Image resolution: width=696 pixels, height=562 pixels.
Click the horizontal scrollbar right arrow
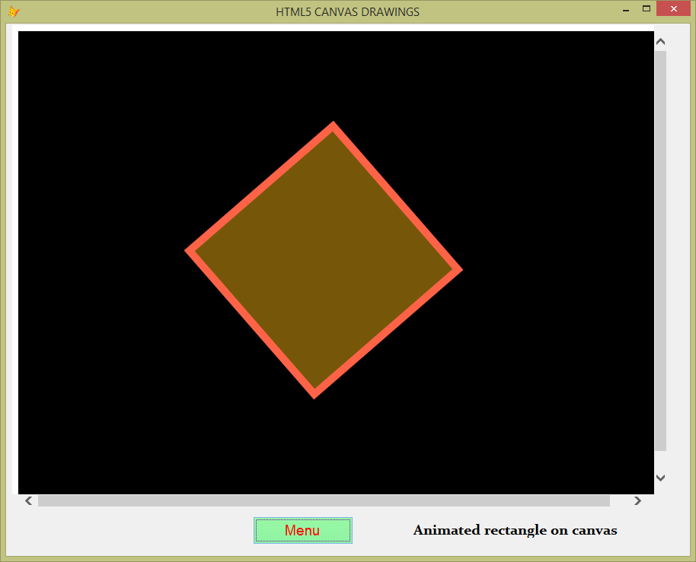(637, 500)
